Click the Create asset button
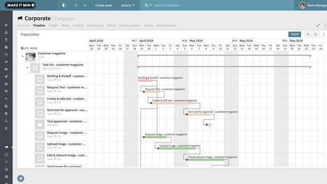327x184 pixels. (x=104, y=6)
